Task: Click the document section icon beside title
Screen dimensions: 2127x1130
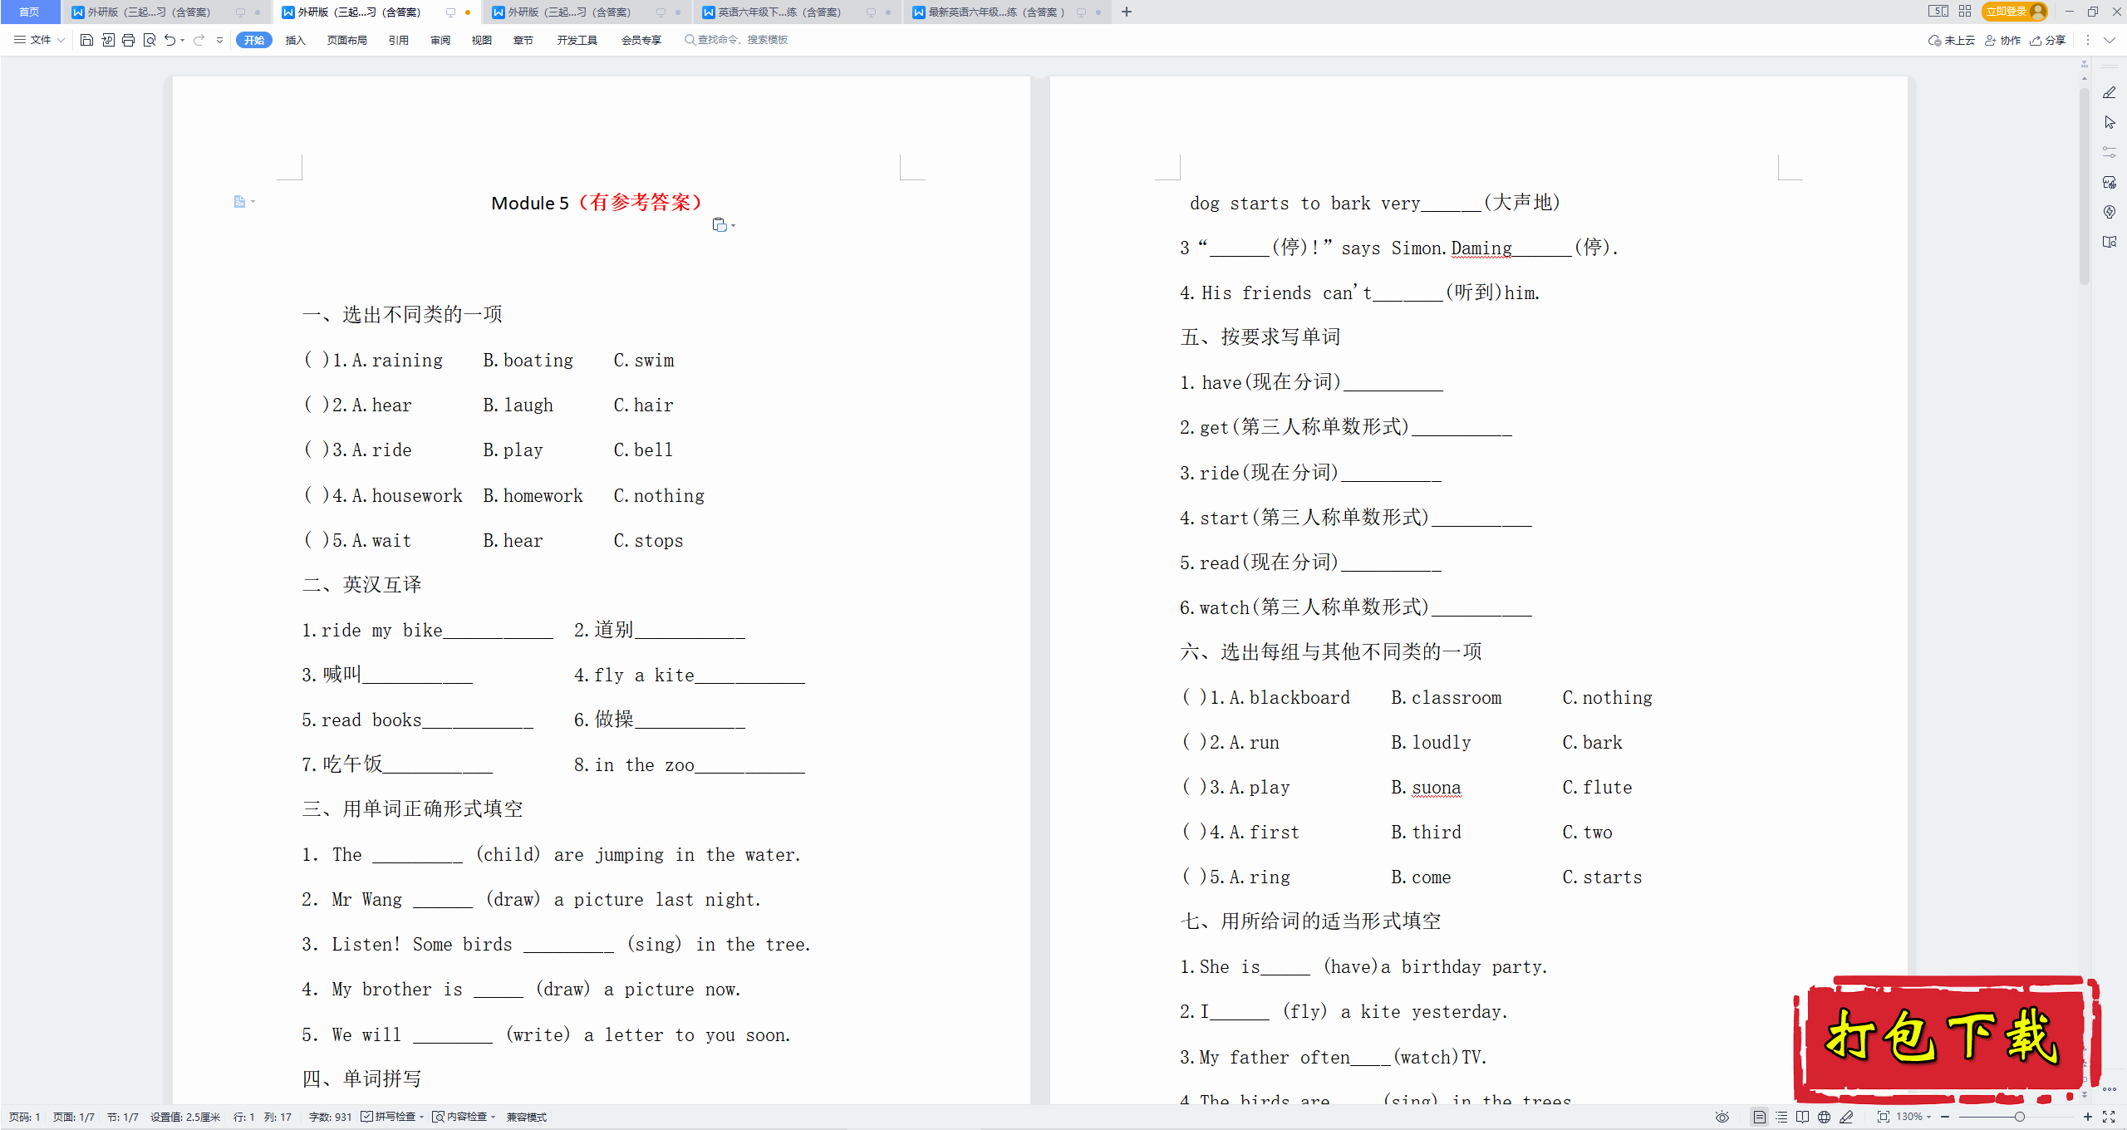Action: 239,201
